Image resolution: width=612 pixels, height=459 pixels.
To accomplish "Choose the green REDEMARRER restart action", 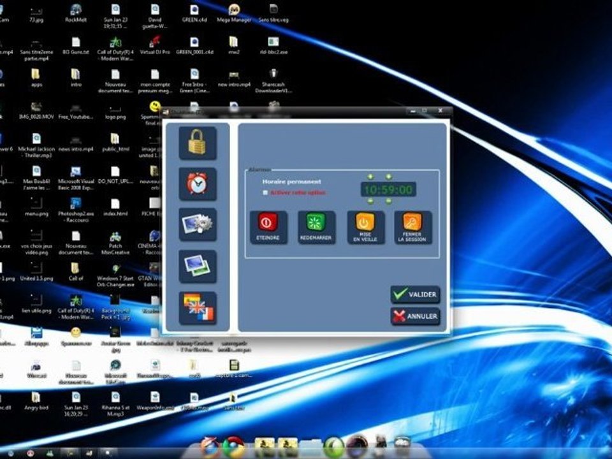I will (x=316, y=228).
